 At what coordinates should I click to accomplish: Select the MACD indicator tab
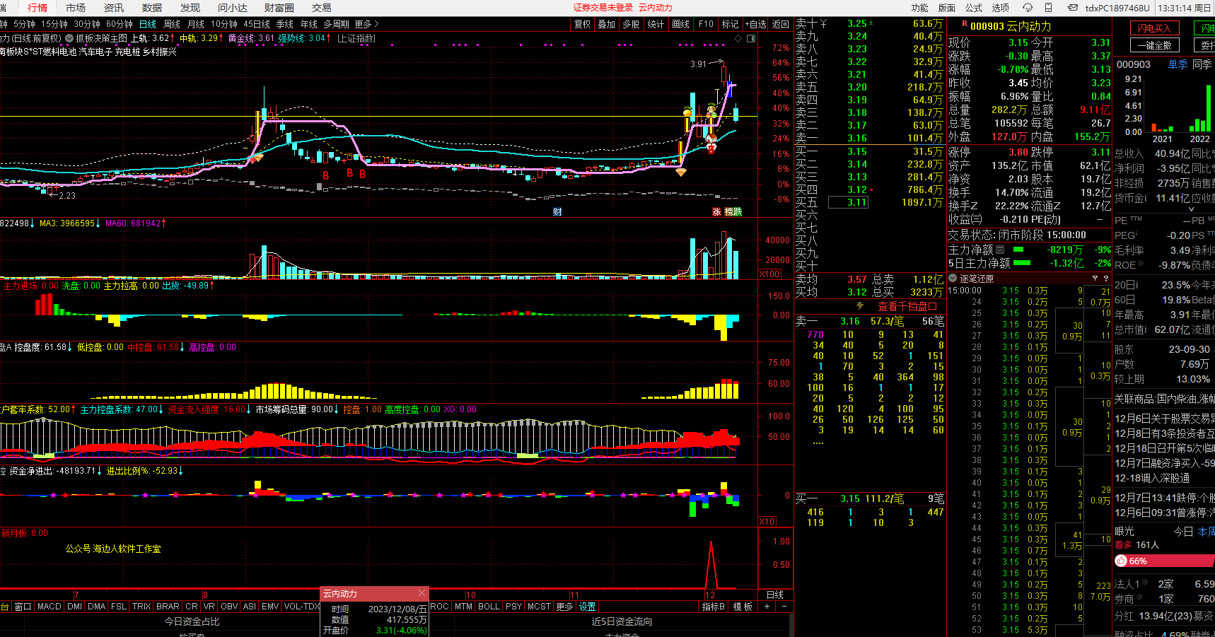click(x=50, y=607)
